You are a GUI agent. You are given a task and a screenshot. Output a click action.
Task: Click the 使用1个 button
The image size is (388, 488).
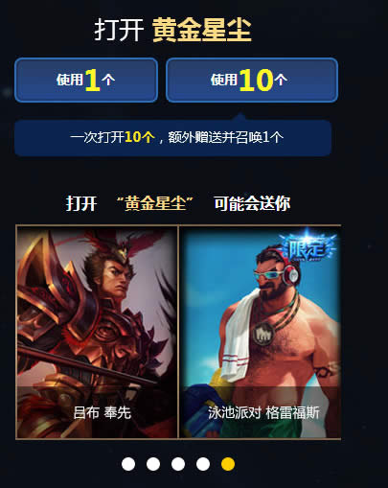[86, 80]
